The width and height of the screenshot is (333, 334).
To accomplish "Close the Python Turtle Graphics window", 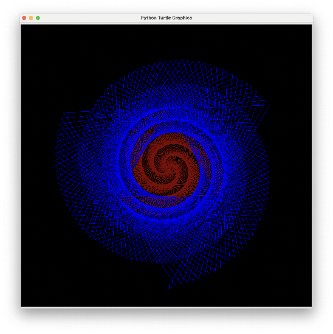I will coord(24,18).
